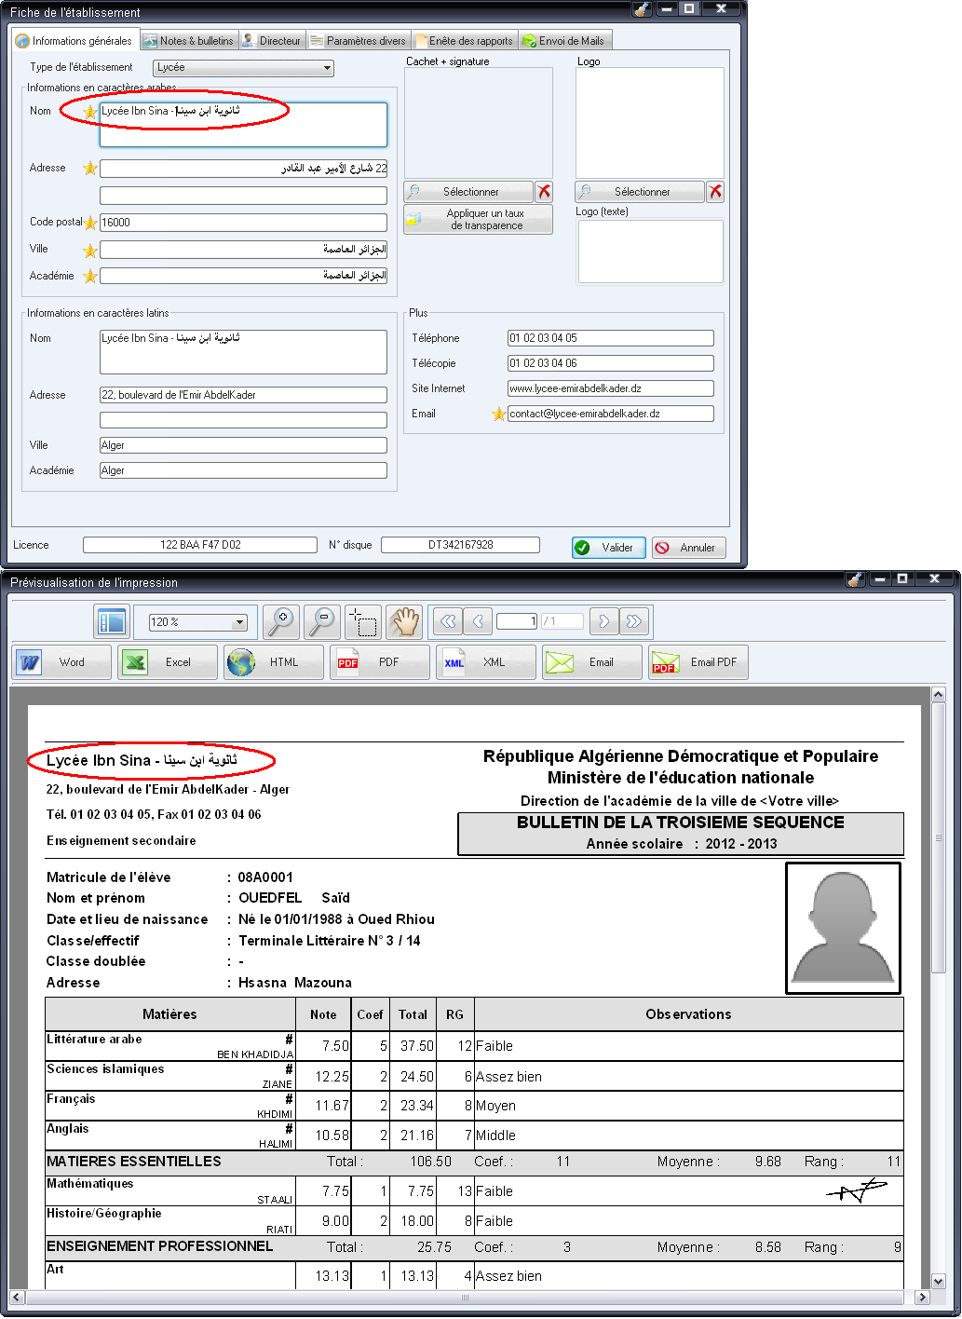
Task: Export the report to HTML
Action: tap(274, 662)
